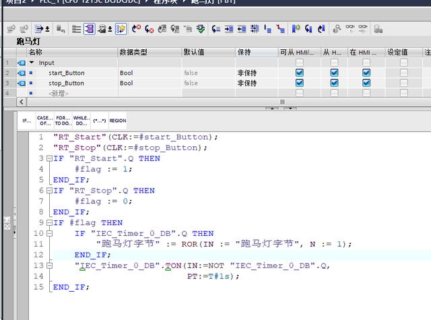The width and height of the screenshot is (431, 320).
Task: Insert (*...*) comment template
Action: 100,121
